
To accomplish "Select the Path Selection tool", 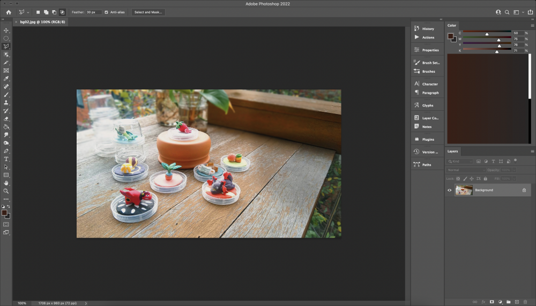I will coord(6,167).
